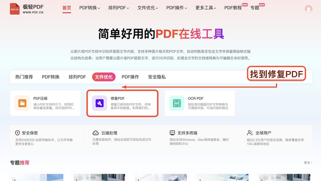Click the 专题推荐 section heading

point(20,163)
